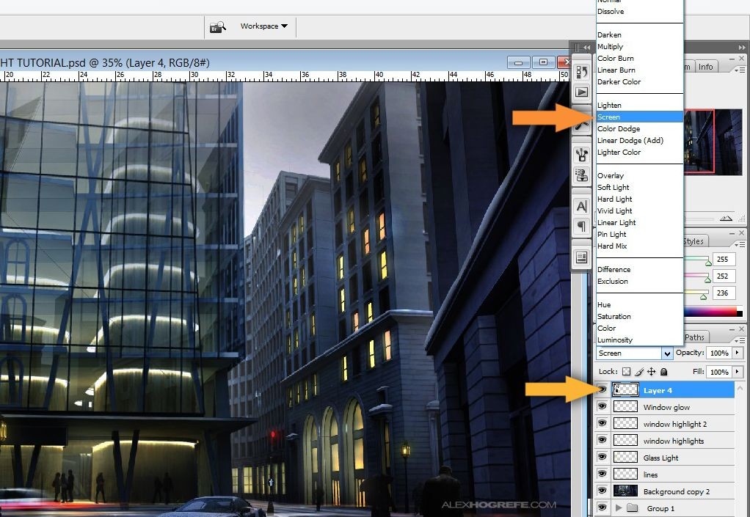Open the Actions panel play icon

pyautogui.click(x=581, y=92)
